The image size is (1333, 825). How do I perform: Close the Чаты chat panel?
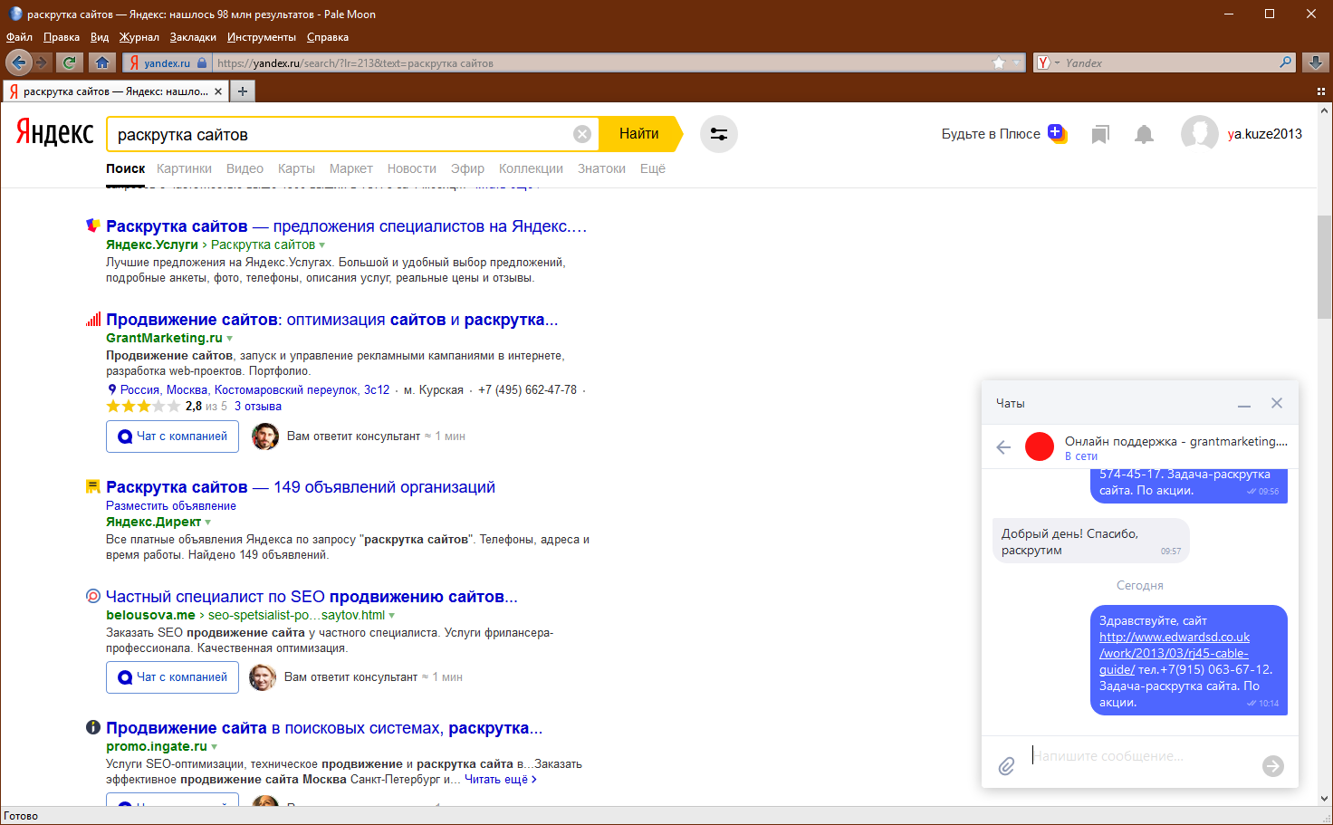1277,403
